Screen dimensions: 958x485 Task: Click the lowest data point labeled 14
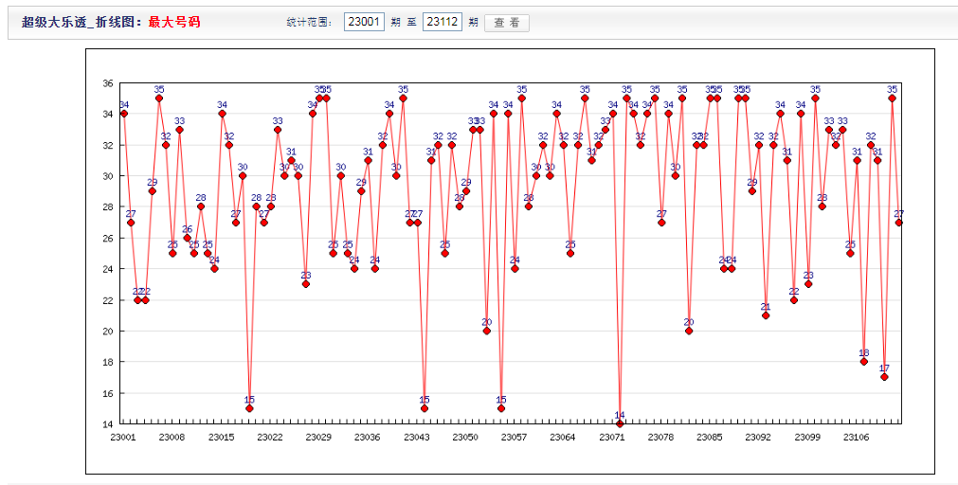click(x=620, y=423)
